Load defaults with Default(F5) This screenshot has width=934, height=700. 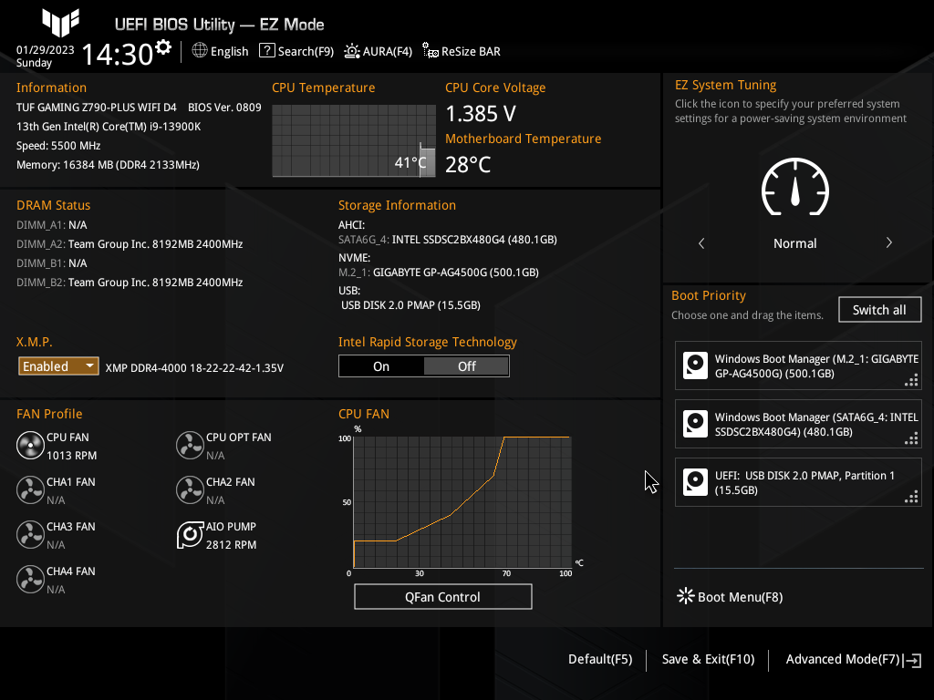(600, 659)
